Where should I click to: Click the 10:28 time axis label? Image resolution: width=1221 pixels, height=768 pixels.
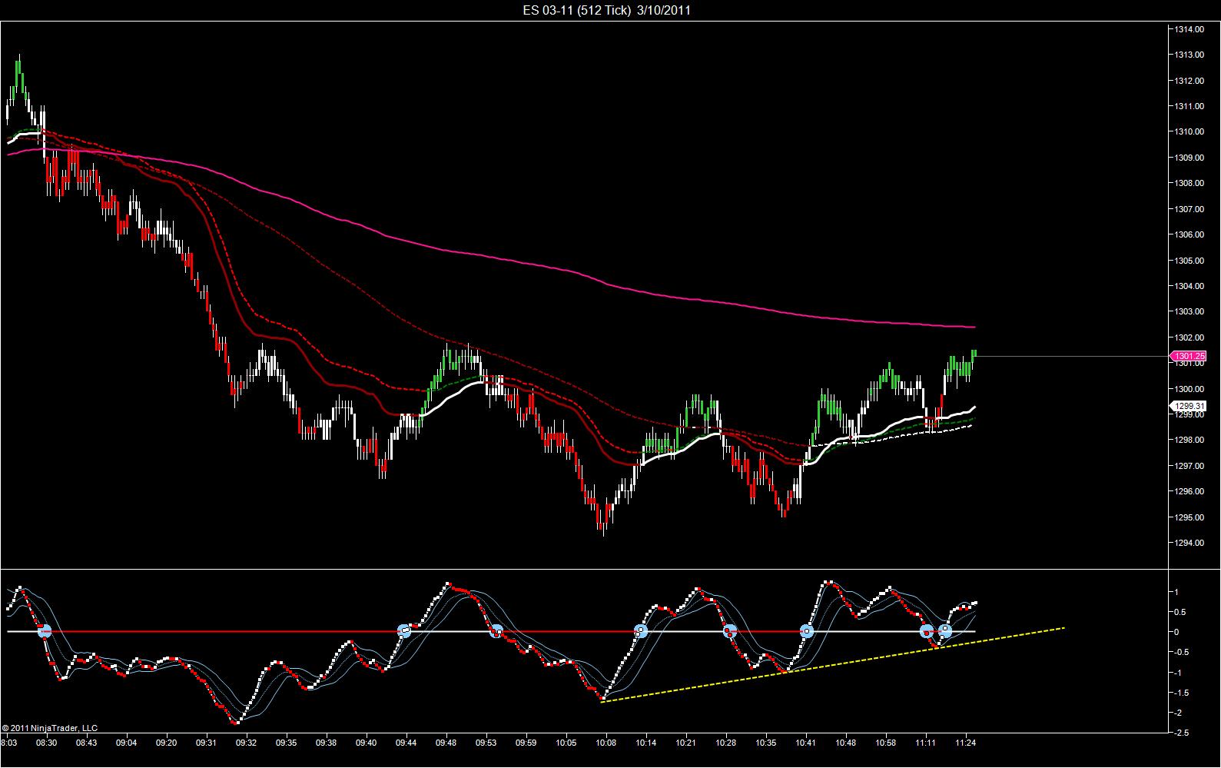tap(725, 743)
